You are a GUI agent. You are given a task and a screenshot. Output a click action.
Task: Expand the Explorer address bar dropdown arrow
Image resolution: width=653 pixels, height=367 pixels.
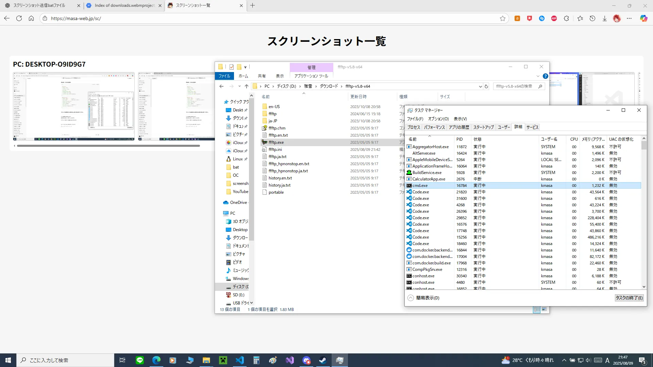[480, 86]
